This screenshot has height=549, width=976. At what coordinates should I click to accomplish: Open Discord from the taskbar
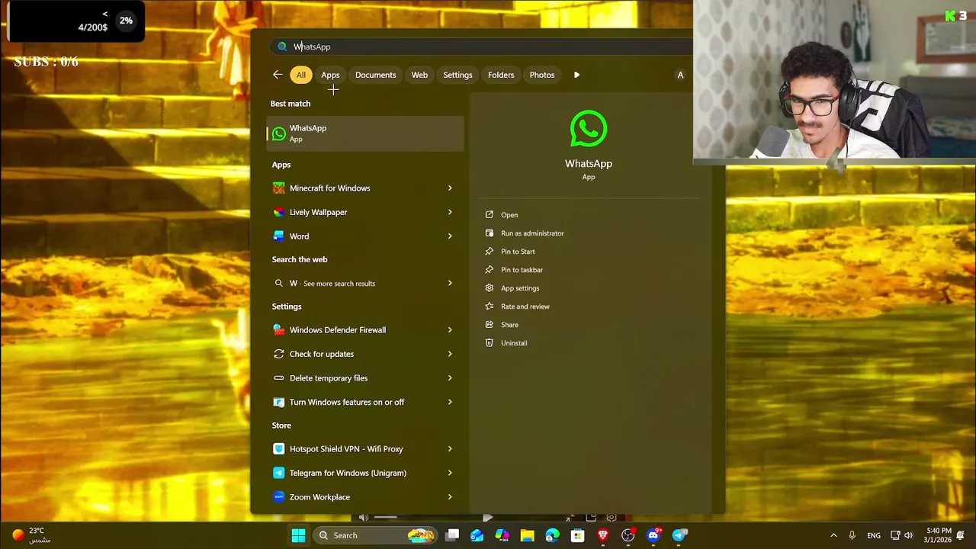click(653, 535)
